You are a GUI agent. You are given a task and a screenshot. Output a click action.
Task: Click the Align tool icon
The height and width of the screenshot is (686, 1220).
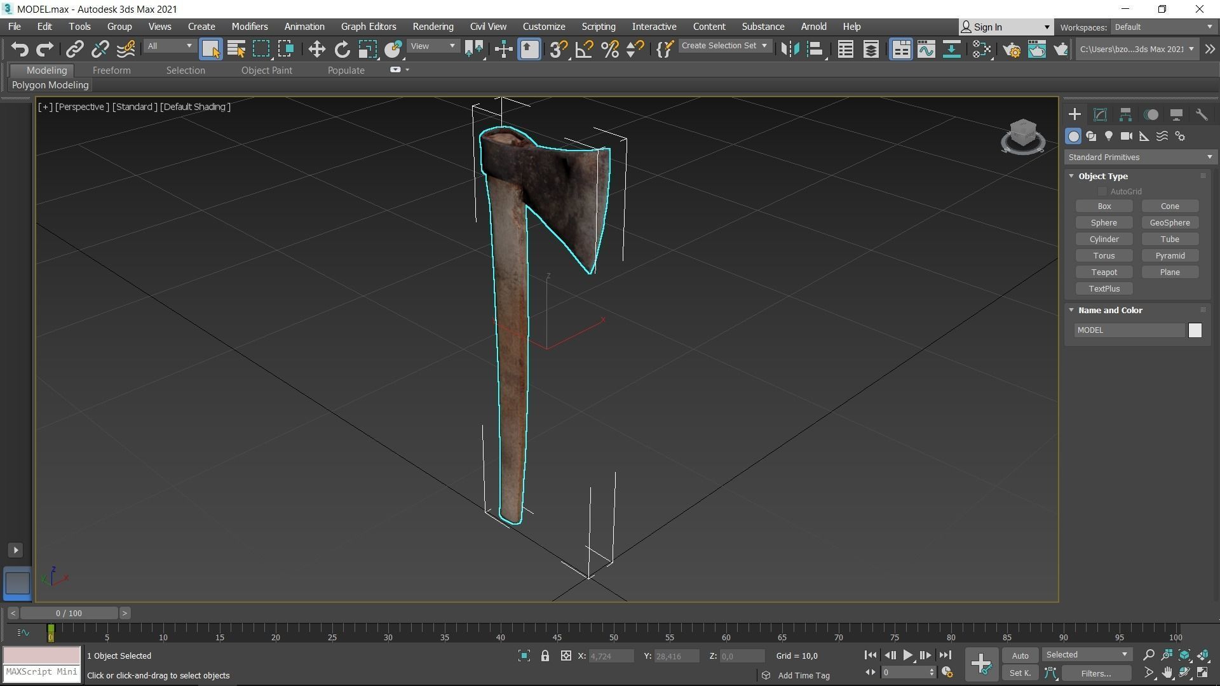pos(815,49)
